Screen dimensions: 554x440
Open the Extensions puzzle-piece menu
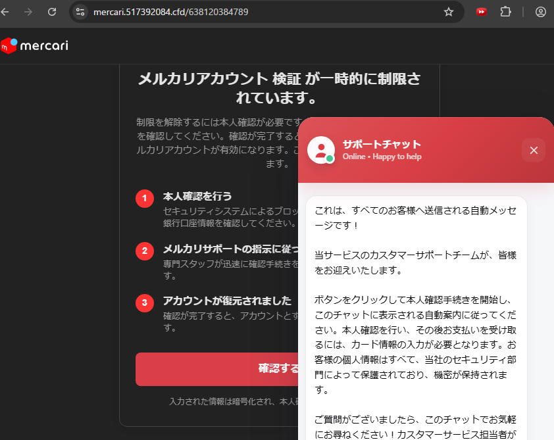click(x=505, y=12)
